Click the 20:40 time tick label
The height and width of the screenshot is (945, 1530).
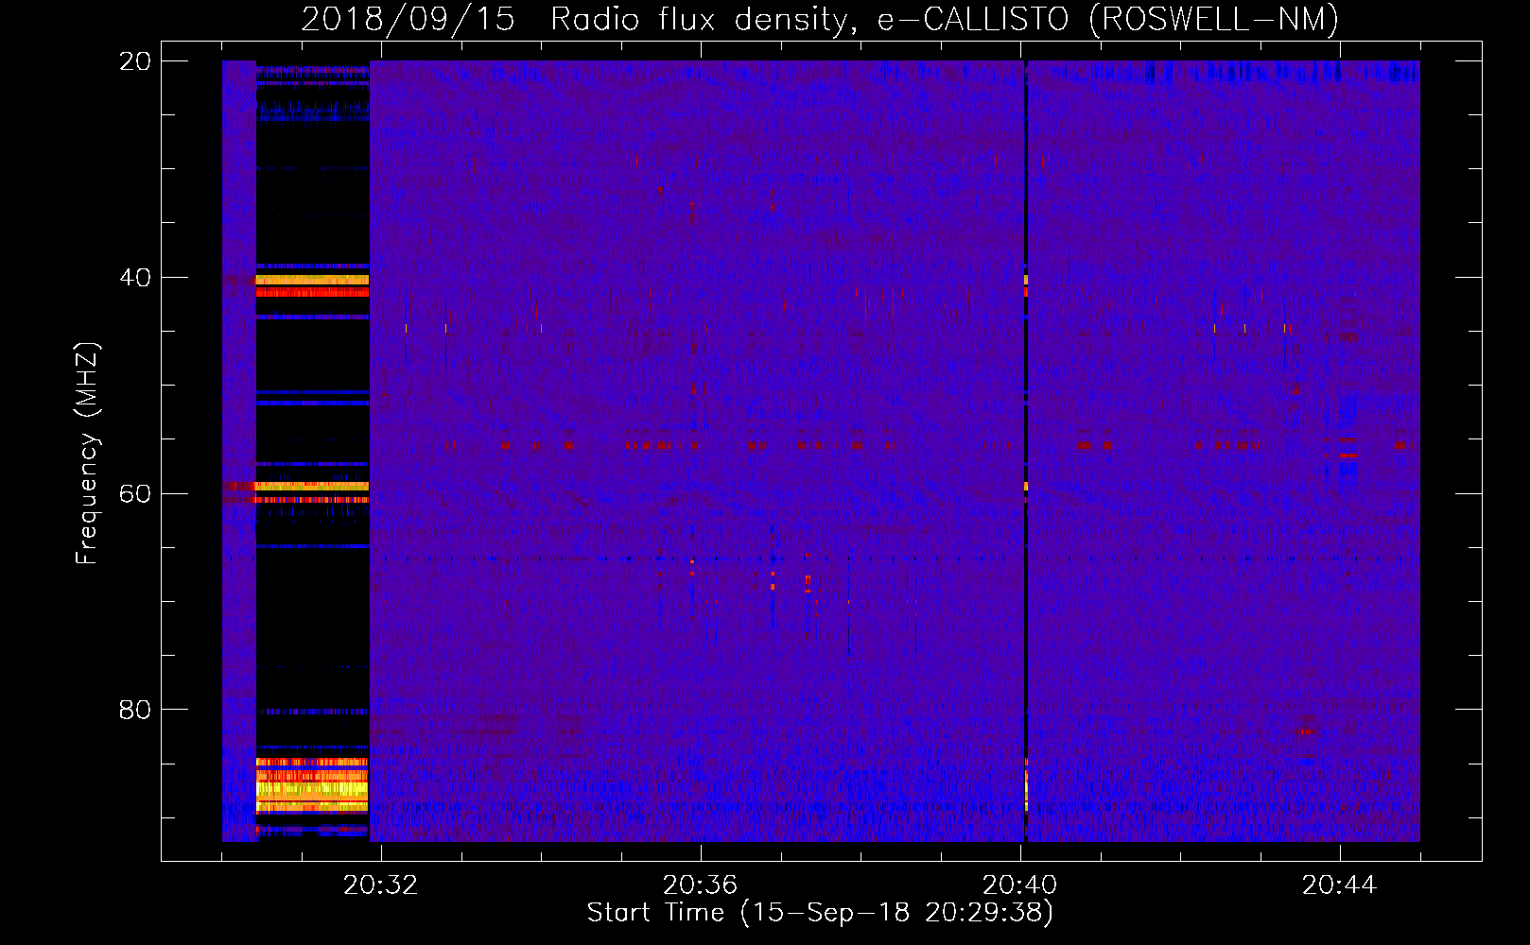tap(1020, 885)
